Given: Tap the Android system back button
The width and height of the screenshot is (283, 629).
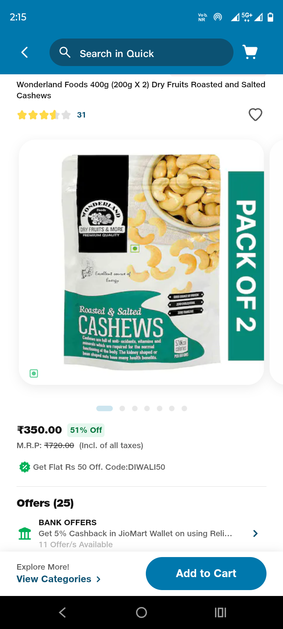Looking at the screenshot, I should (62, 612).
